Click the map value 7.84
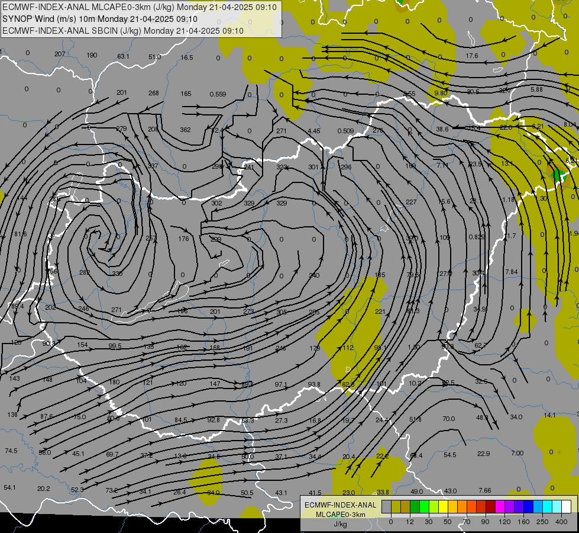579x533 pixels. [x=512, y=272]
